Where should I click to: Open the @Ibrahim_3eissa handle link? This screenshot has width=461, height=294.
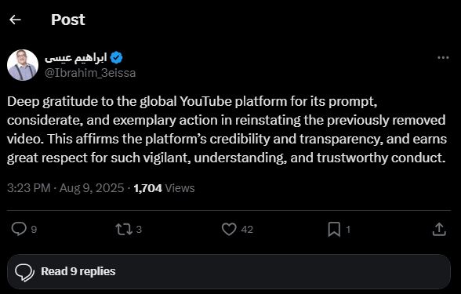coord(90,73)
